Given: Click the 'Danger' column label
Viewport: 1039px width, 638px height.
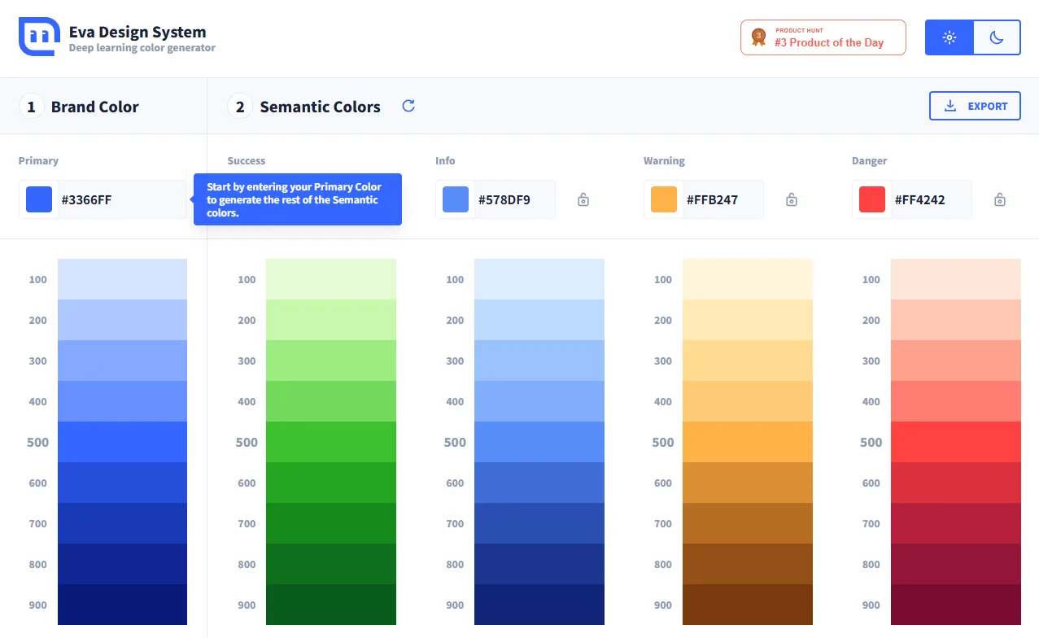Looking at the screenshot, I should tap(869, 161).
